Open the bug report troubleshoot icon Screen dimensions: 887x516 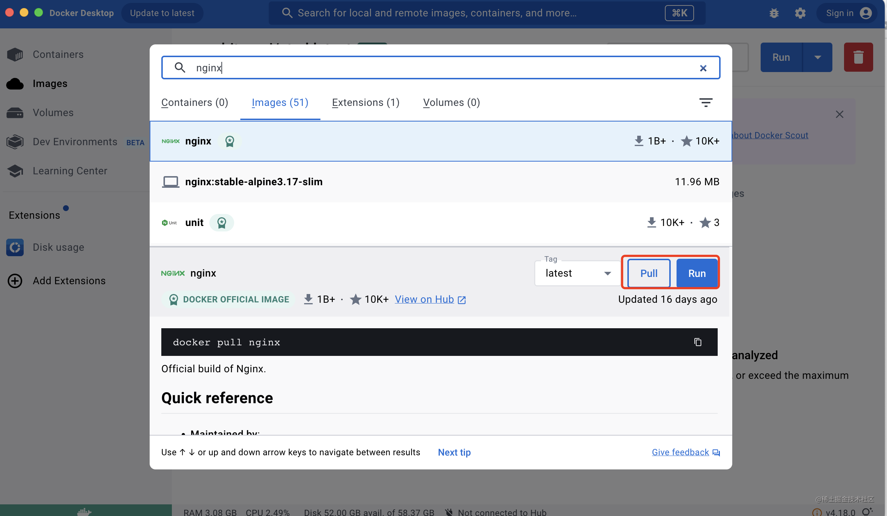(x=774, y=13)
